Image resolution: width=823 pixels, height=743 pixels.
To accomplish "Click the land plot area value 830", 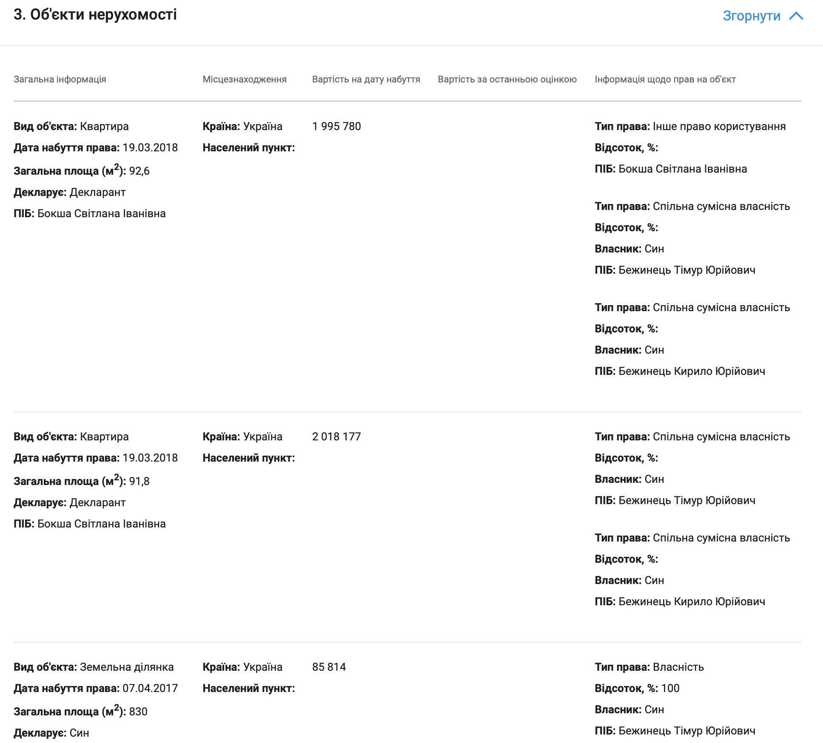I will [138, 712].
